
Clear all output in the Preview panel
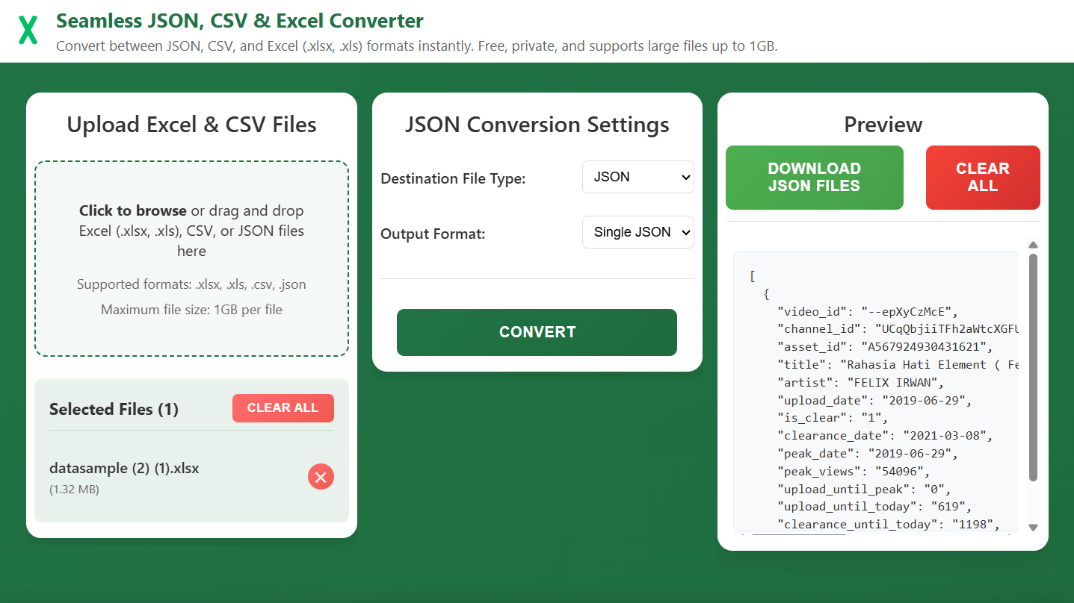click(x=982, y=178)
